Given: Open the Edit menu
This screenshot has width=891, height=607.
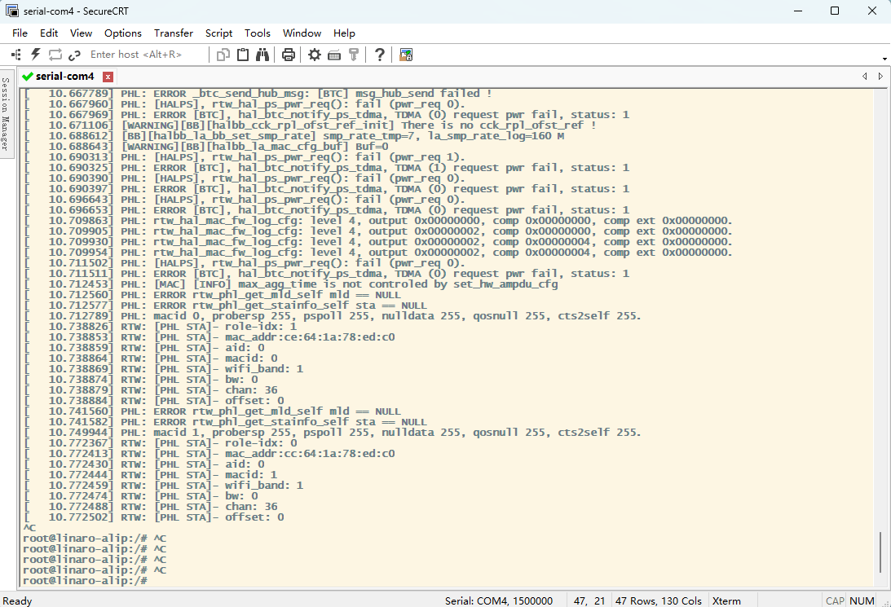Looking at the screenshot, I should pos(49,33).
